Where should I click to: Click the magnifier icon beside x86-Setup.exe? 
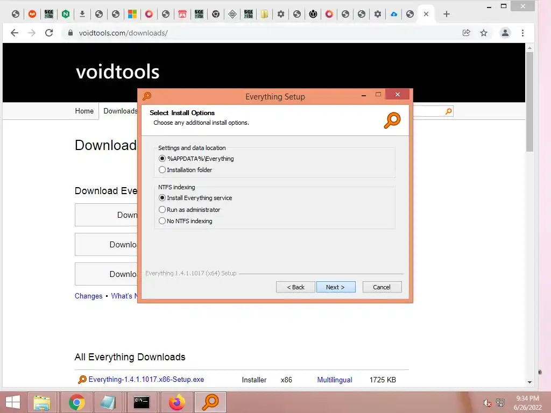(82, 379)
